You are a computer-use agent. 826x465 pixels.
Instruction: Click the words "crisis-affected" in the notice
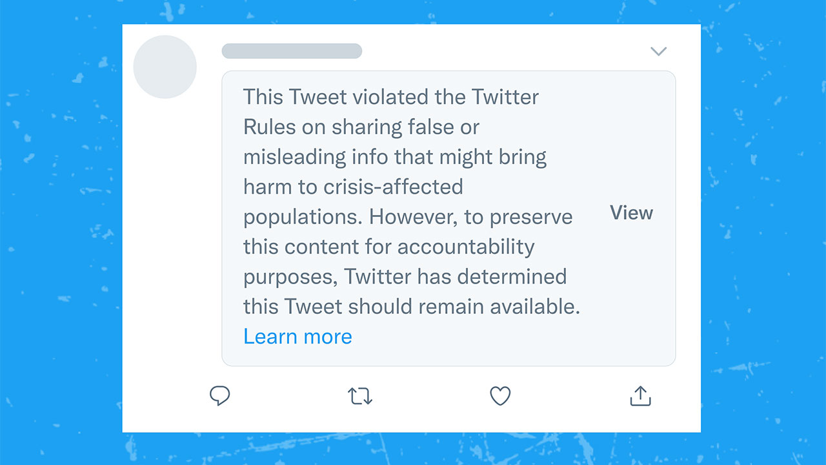[393, 187]
